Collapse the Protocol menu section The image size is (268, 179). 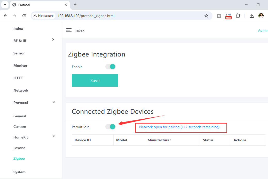coord(54,102)
